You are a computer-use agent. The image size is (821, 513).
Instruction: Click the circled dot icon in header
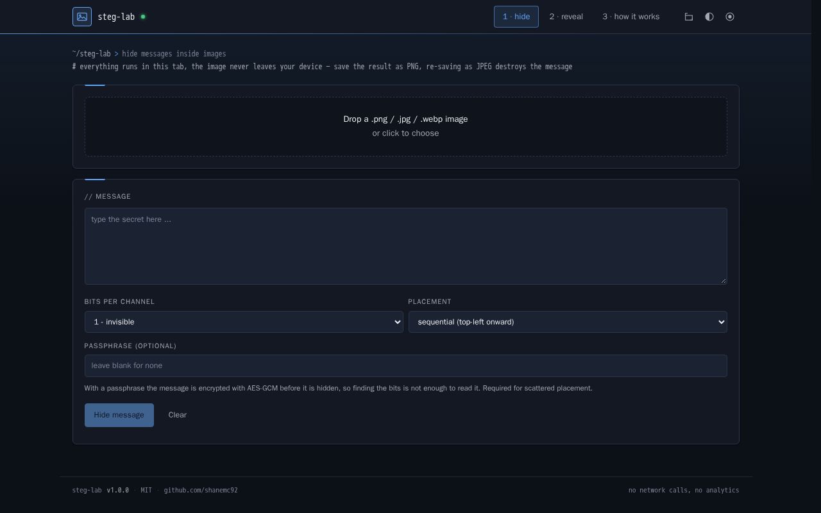coord(730,17)
